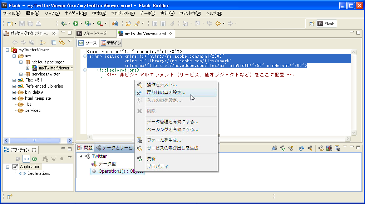The width and height of the screenshot is (365, 204).
Task: Click the Flash perspective button
Action: click(326, 23)
